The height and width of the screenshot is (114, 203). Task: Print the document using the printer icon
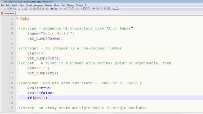[x=26, y=9]
